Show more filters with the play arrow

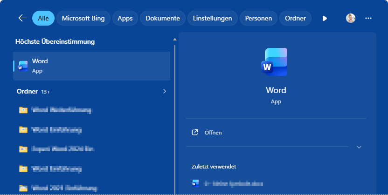[x=325, y=18]
